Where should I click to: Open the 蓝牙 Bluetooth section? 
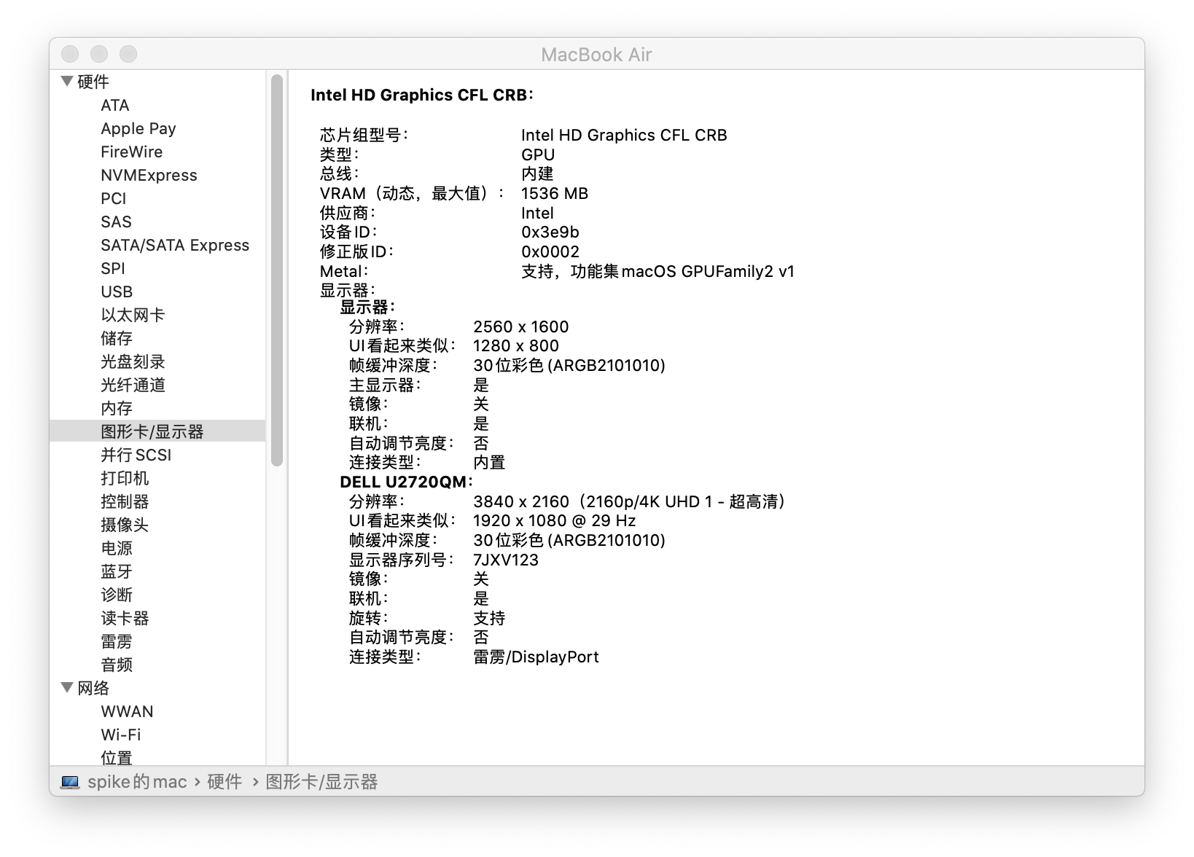pos(114,571)
